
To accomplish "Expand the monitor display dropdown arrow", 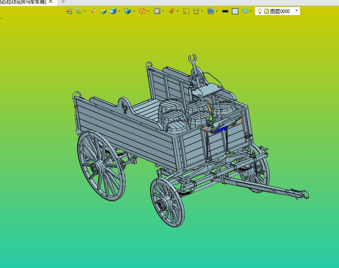I will [217, 11].
